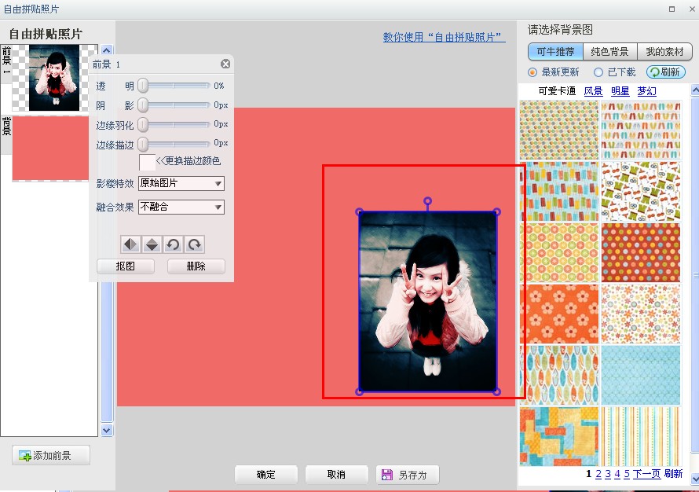Click the bottom-right corner handle of the photo
This screenshot has height=492, width=699.
[x=497, y=392]
